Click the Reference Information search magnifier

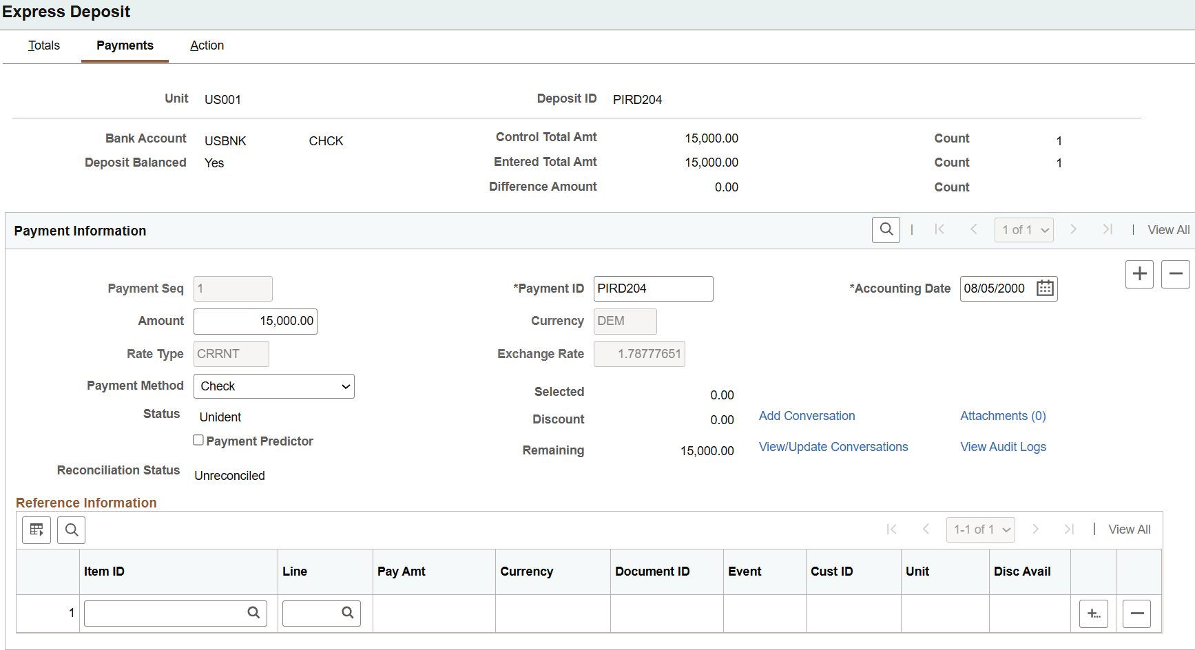click(x=71, y=530)
